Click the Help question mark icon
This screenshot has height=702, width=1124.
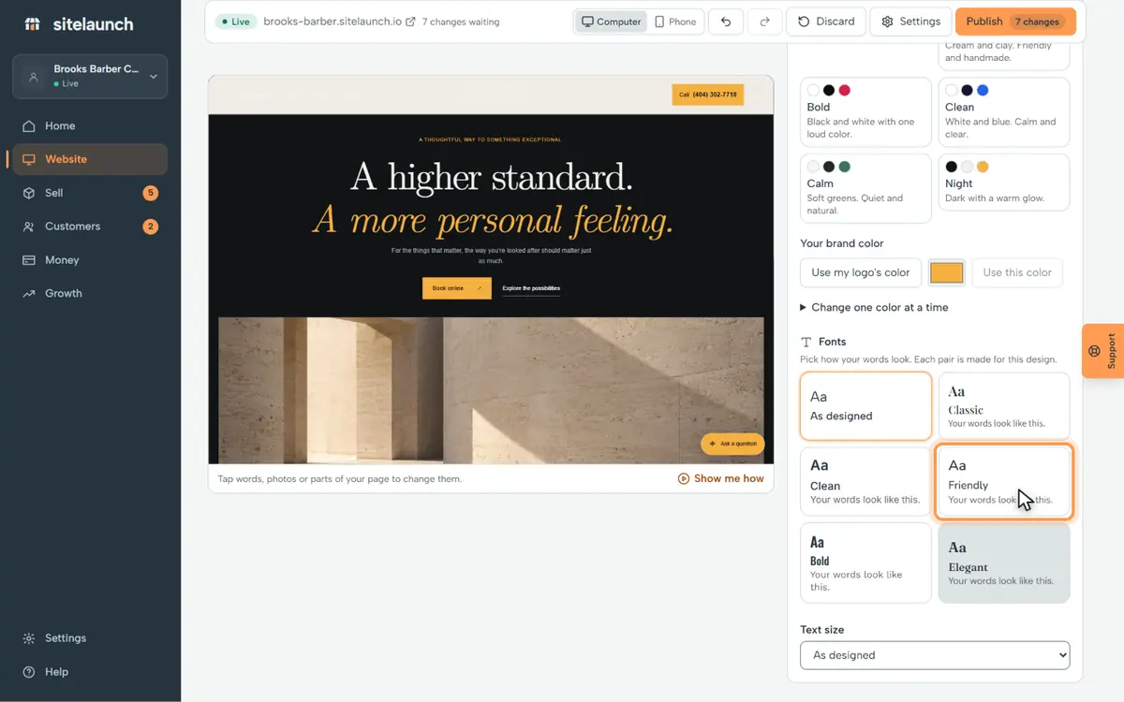(x=29, y=672)
